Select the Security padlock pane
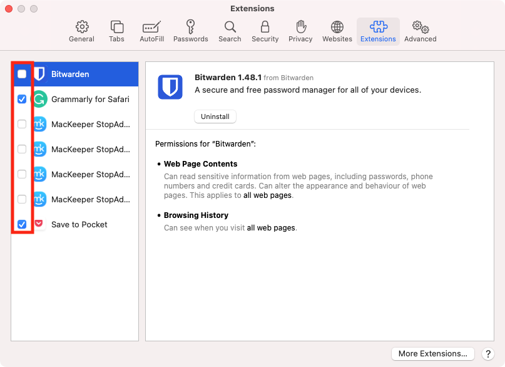The height and width of the screenshot is (367, 505). 265,31
